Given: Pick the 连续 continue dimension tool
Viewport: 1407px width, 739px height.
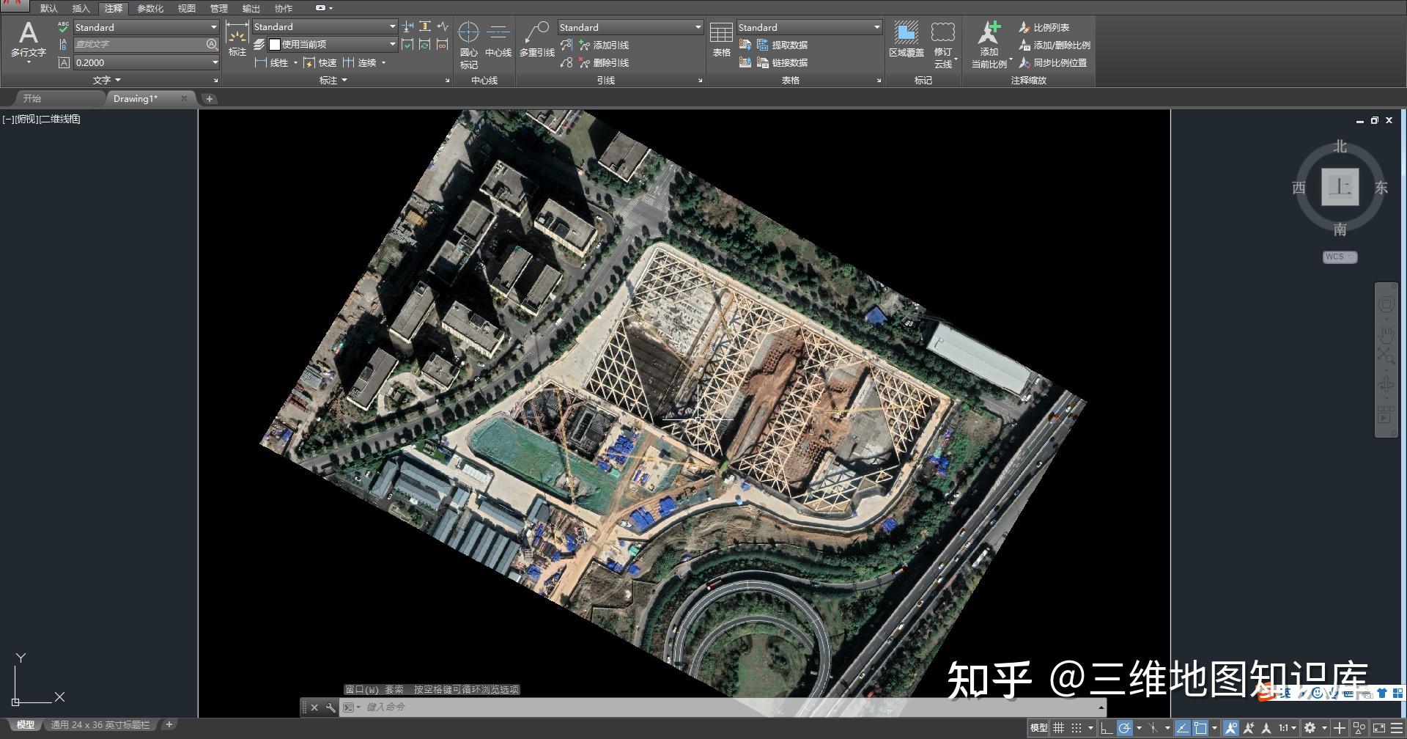Looking at the screenshot, I should tap(359, 63).
